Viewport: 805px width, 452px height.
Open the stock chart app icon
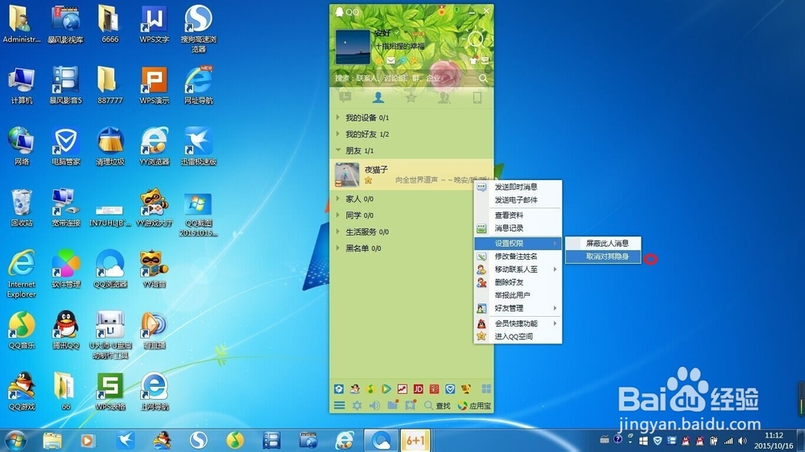402,389
